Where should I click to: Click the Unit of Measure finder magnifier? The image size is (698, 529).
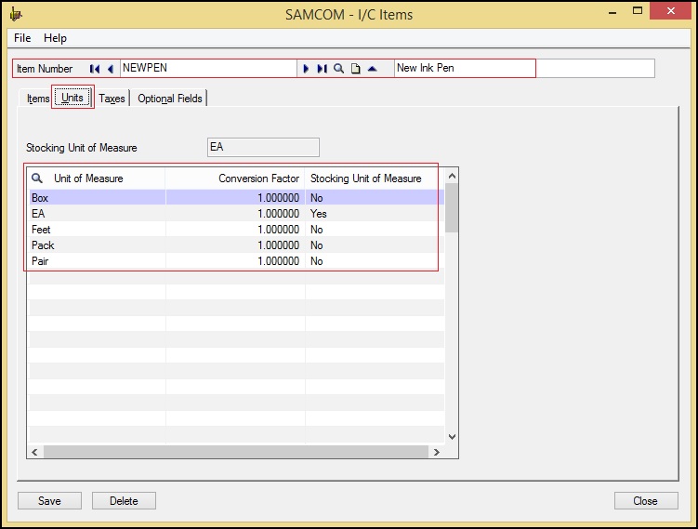pos(37,179)
